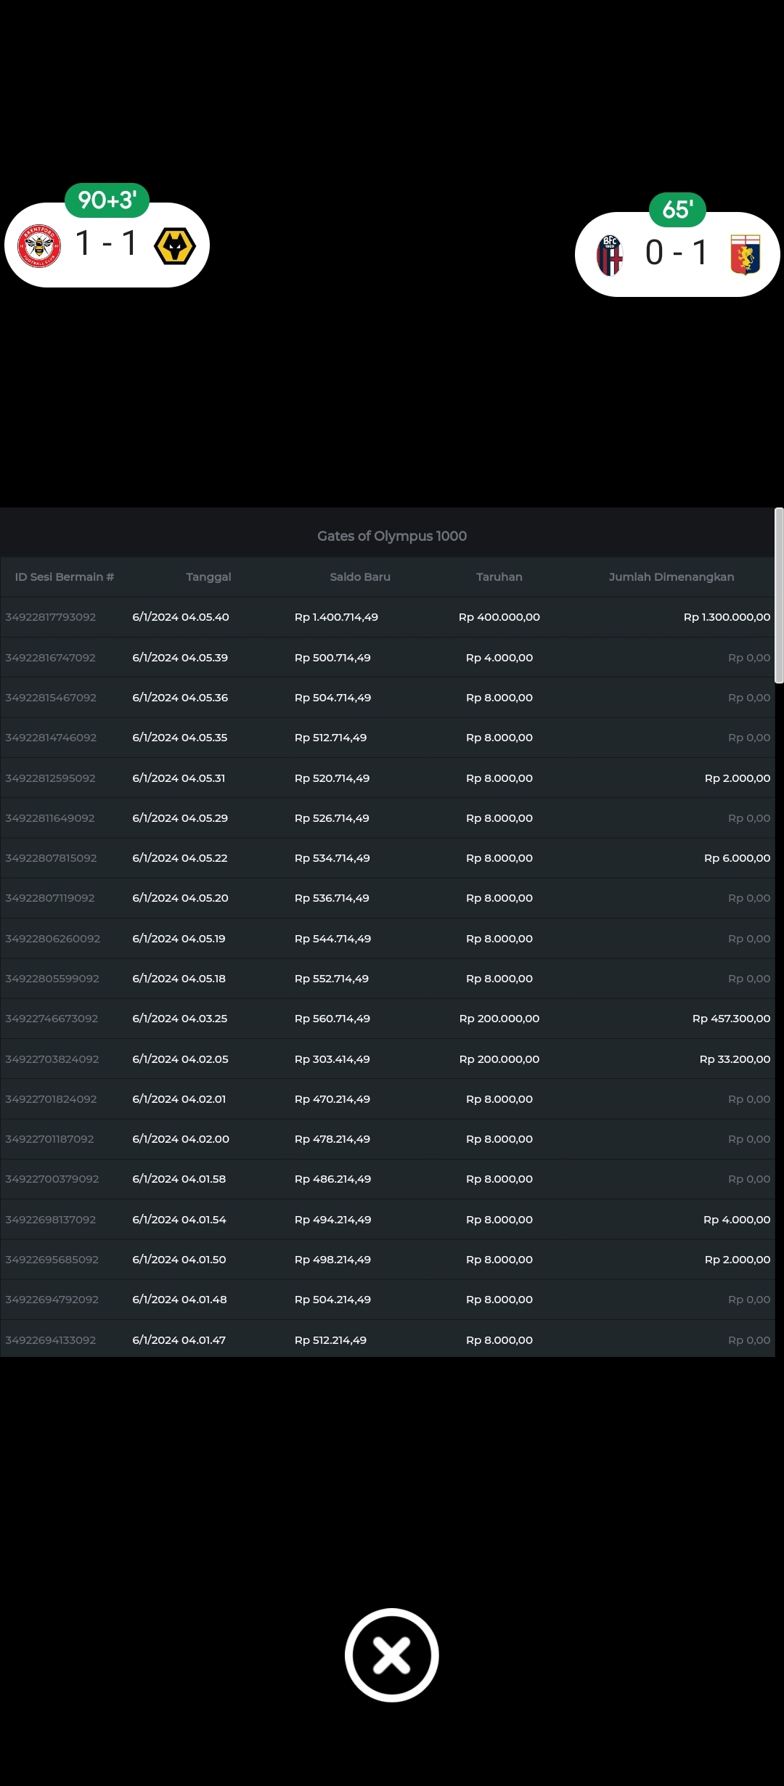Click the Jumlah Dimenangkan column header
The width and height of the screenshot is (784, 1786).
point(671,577)
